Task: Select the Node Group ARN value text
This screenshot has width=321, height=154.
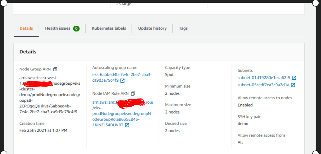Action: click(50, 95)
